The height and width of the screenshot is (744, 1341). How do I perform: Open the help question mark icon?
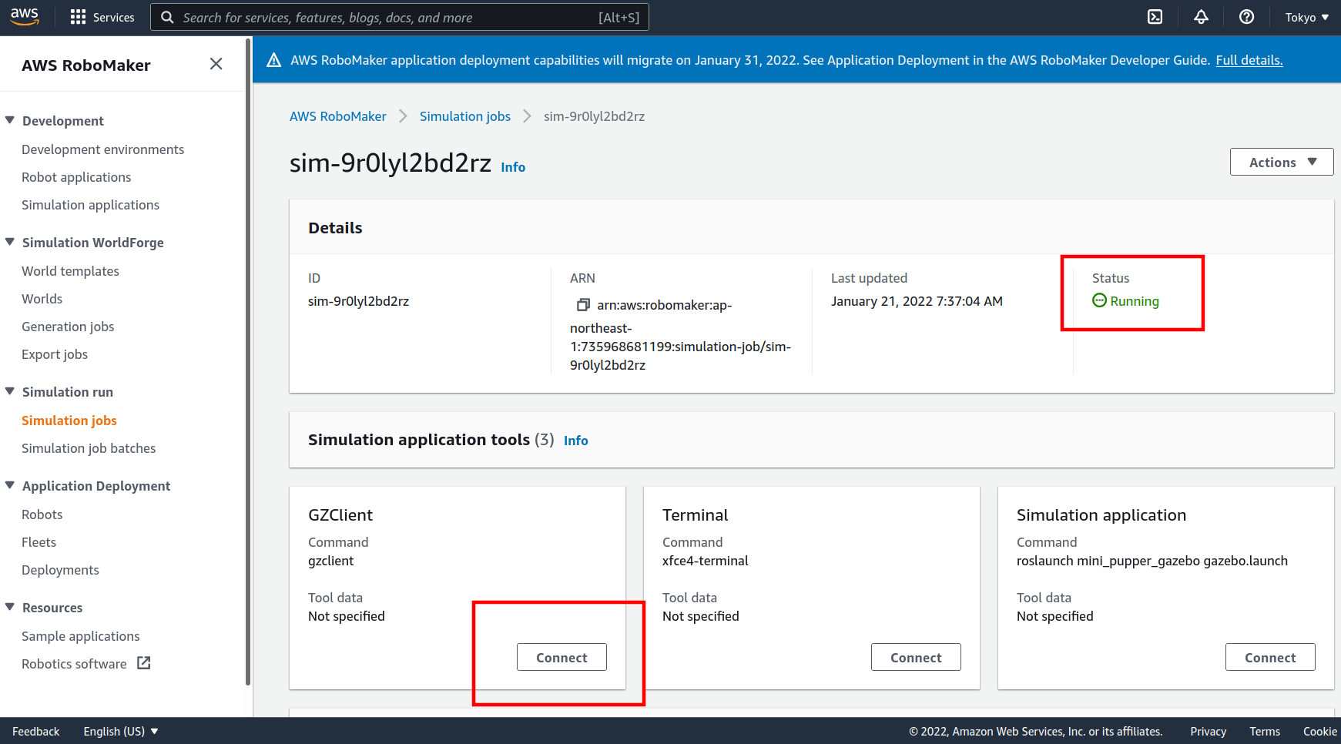1246,17
